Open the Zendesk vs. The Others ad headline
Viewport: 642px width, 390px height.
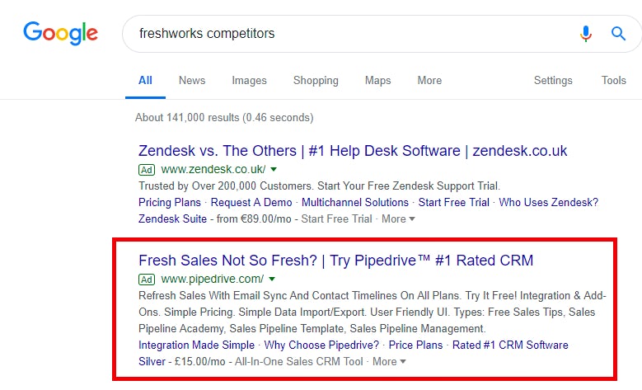click(x=353, y=151)
